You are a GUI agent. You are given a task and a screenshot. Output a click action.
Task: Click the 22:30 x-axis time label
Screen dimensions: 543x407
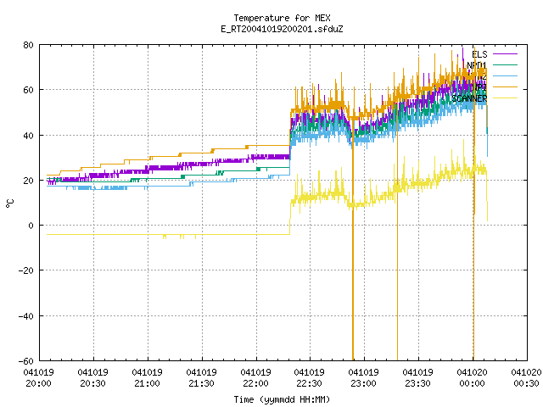click(309, 383)
